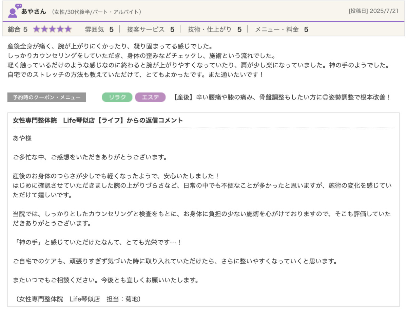Viewport: 407px width, 309px height.
Task: Click the purple エステ tag badge
Action: pos(150,97)
